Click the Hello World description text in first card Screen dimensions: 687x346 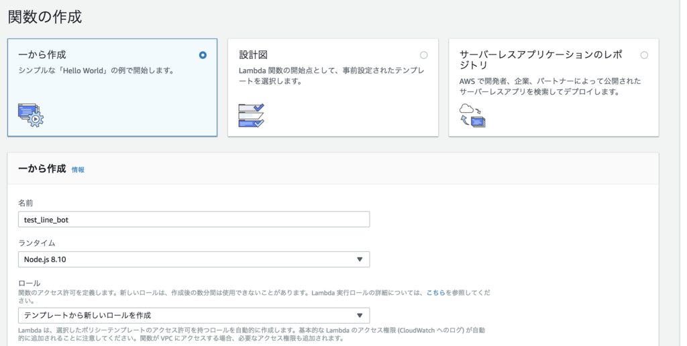(96, 71)
